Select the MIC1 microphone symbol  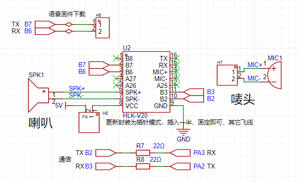274,75
